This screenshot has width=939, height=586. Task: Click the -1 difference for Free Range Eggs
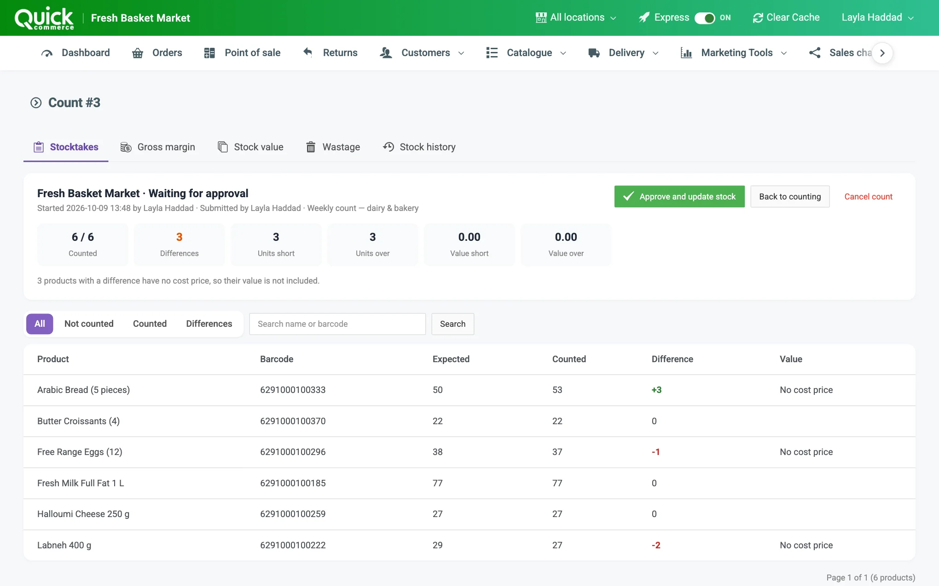click(x=656, y=452)
